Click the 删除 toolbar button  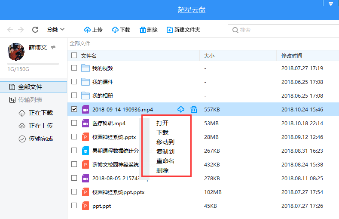[149, 30]
